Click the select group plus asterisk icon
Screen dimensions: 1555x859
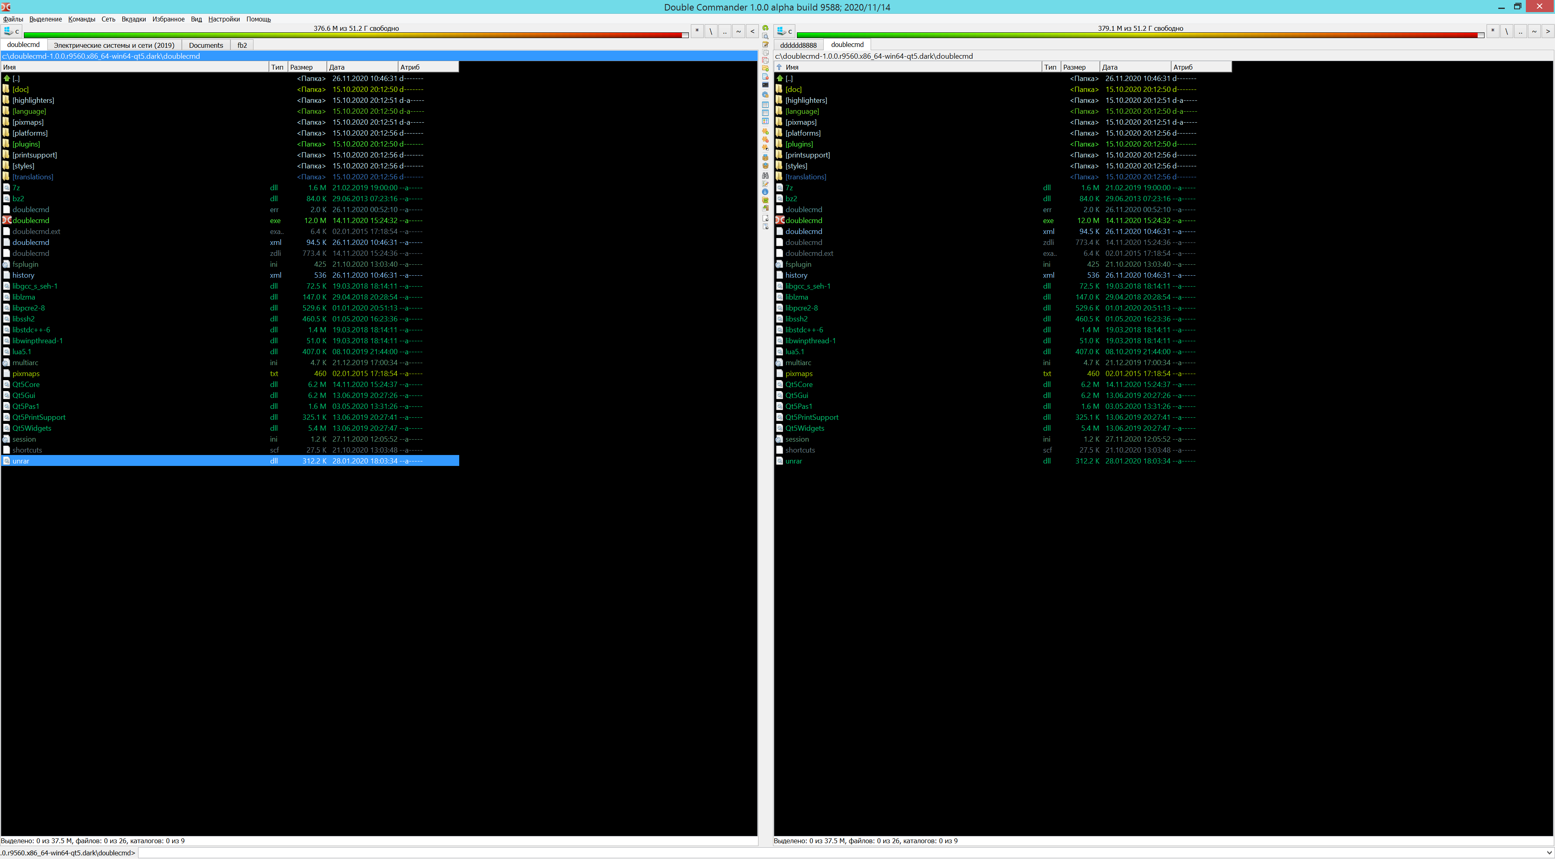point(765,132)
